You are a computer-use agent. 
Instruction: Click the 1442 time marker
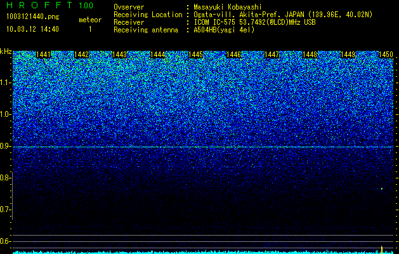(81, 55)
